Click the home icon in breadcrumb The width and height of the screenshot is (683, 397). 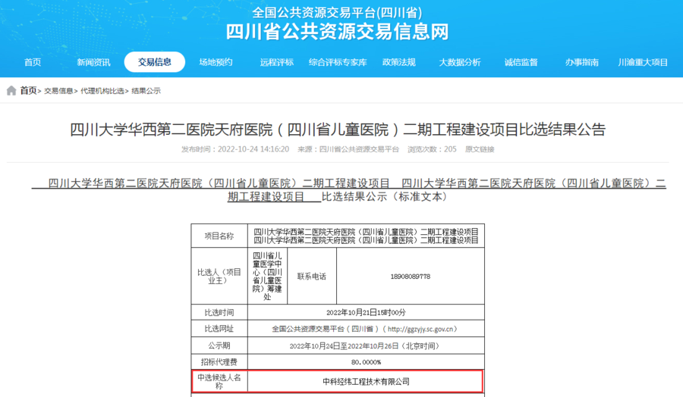point(11,90)
